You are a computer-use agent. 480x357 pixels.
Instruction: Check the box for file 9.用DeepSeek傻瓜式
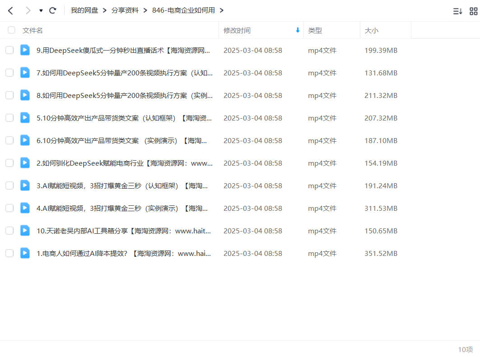(x=9, y=50)
